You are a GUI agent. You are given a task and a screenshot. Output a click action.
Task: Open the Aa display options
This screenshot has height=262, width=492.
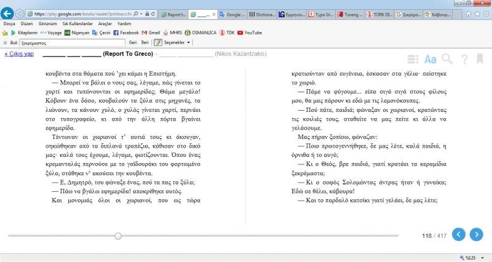430,59
